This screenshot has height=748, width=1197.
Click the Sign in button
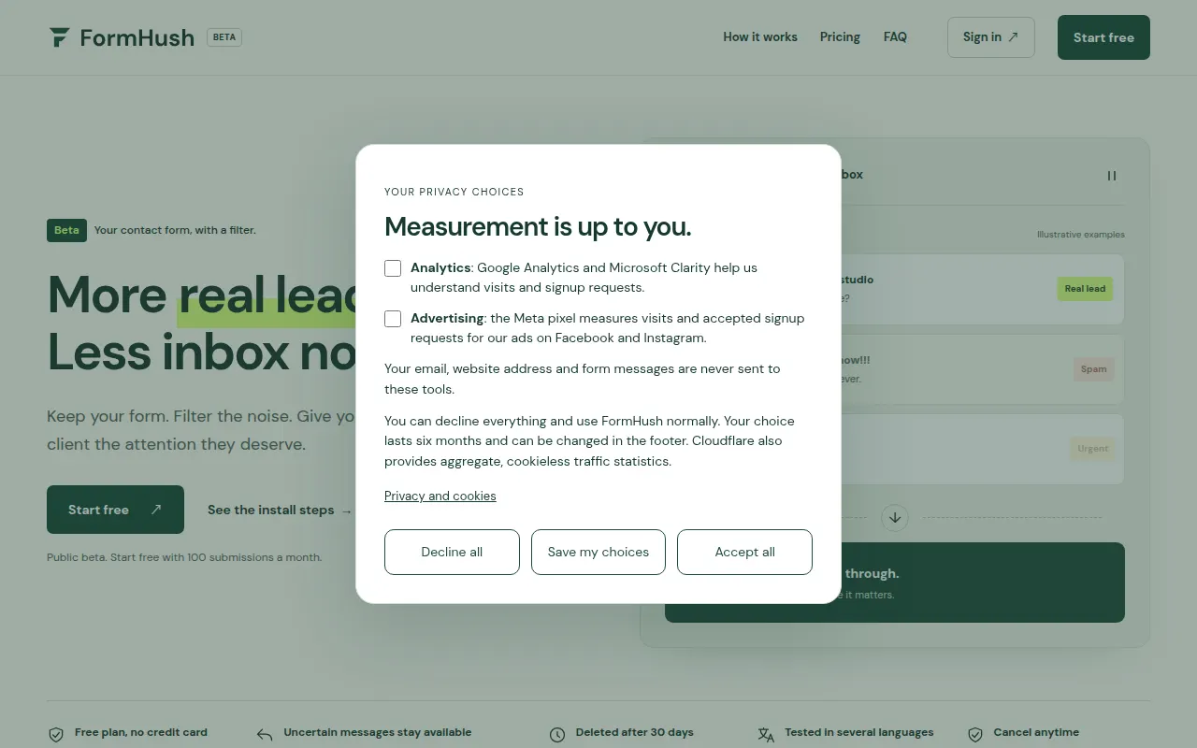click(x=991, y=37)
